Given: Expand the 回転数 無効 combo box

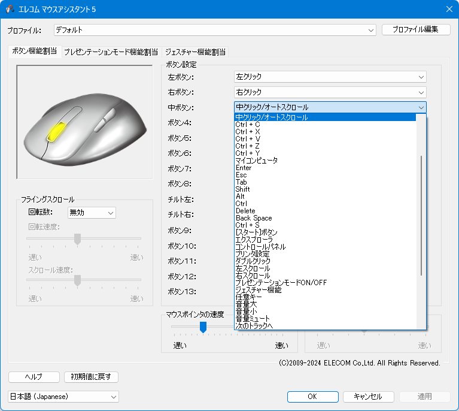Looking at the screenshot, I should 92,213.
